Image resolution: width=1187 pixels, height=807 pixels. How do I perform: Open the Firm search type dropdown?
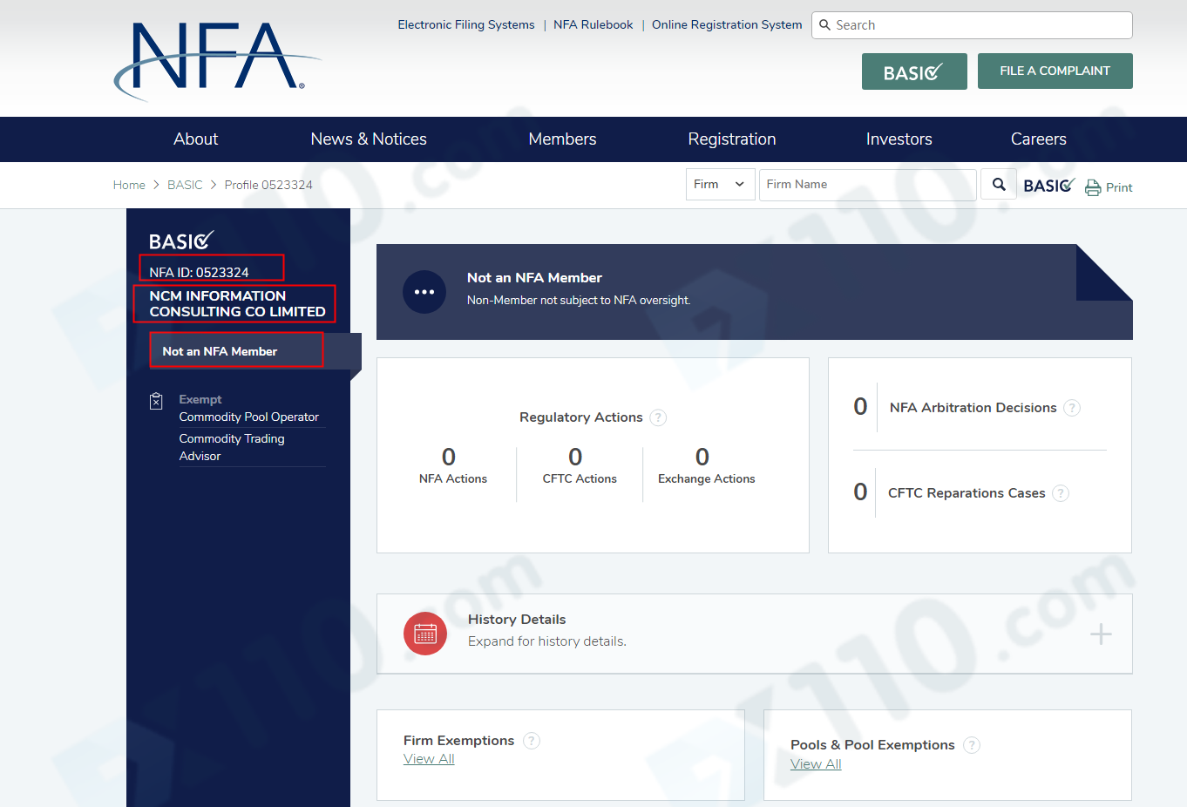point(720,185)
